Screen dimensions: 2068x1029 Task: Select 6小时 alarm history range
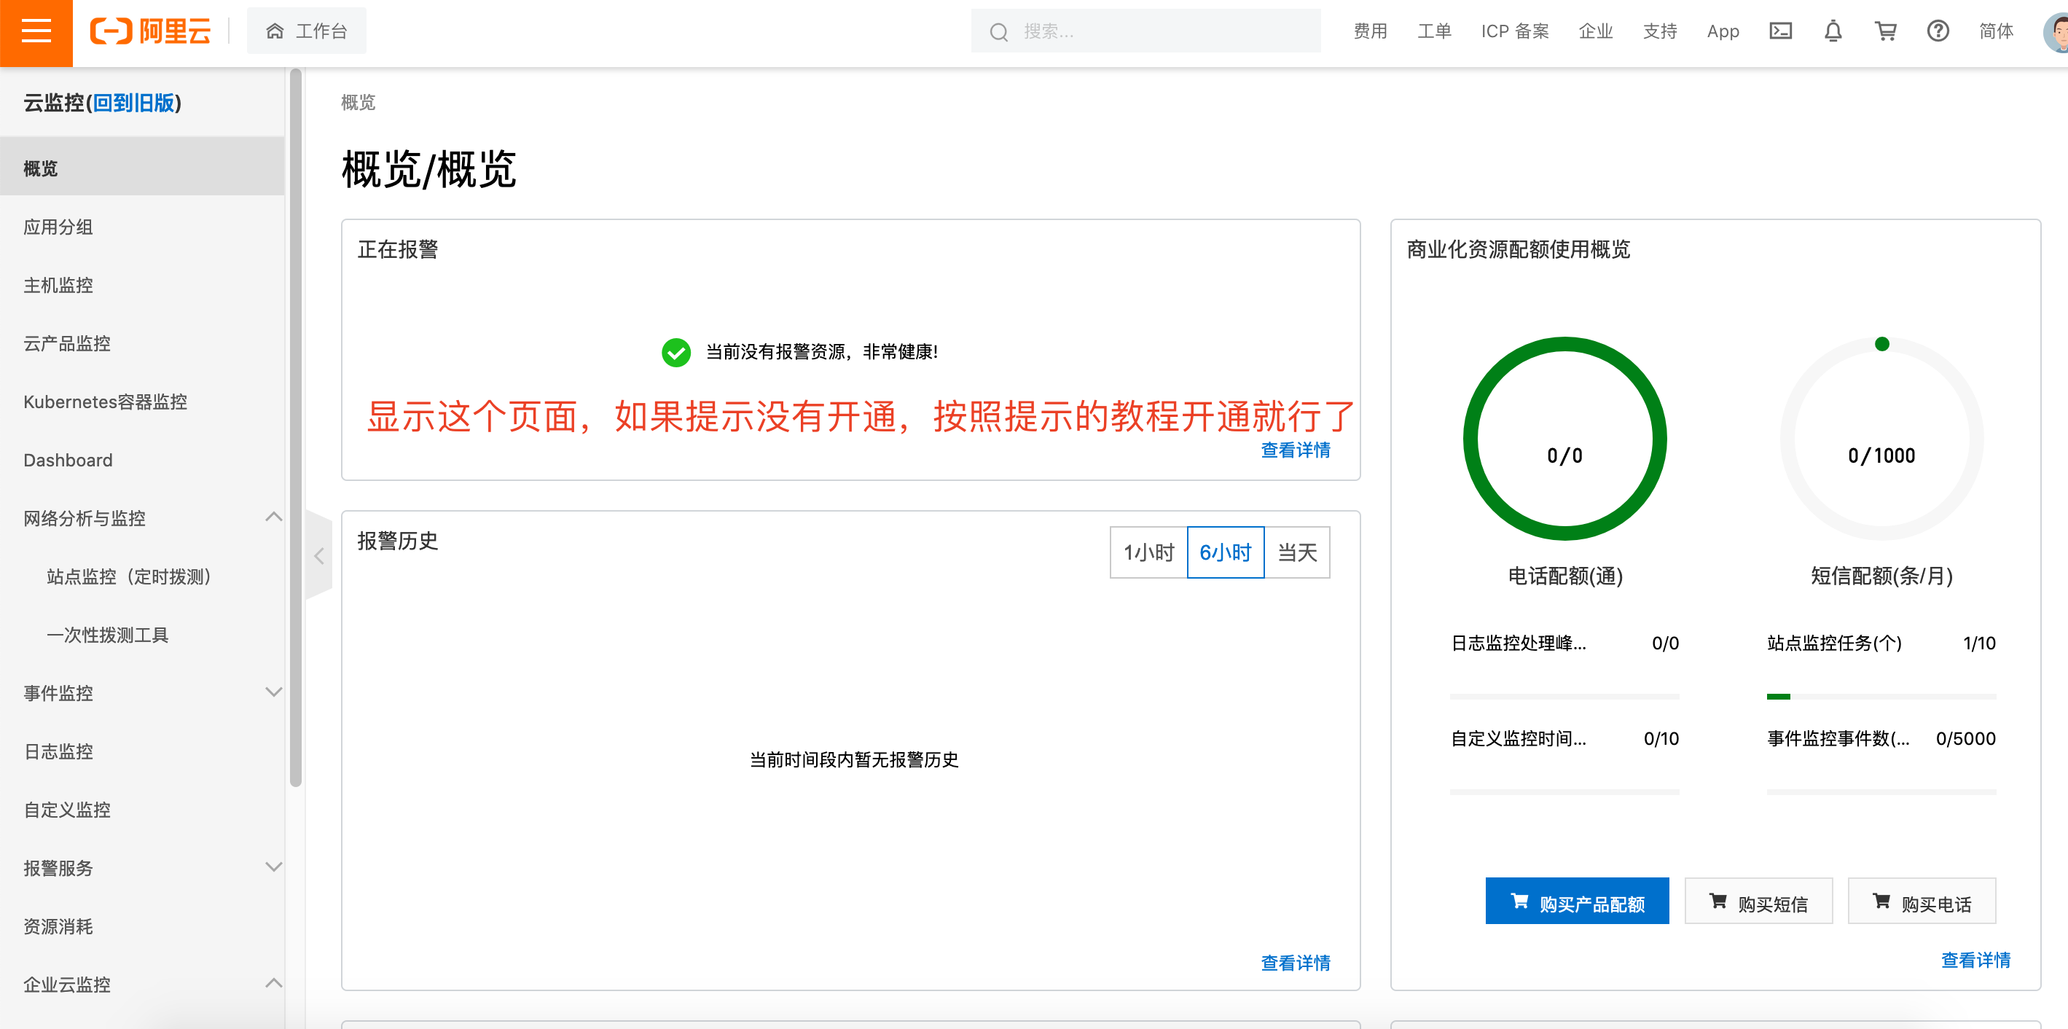coord(1225,552)
